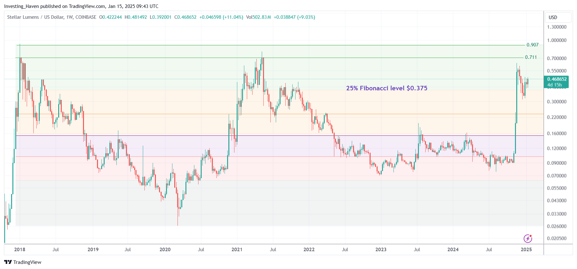577x269 pixels.
Task: Click the +0.046598 (+11.04%) change value
Action: tap(221, 17)
